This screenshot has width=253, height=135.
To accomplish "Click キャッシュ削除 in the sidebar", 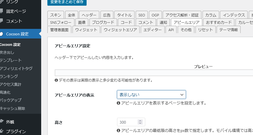I will (13, 108).
